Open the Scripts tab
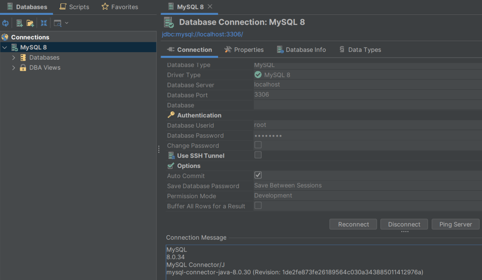Image resolution: width=482 pixels, height=280 pixels. (75, 7)
